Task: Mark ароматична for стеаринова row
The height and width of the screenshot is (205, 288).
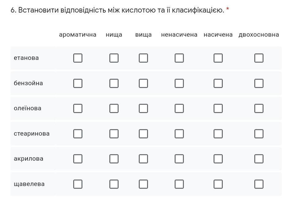Action: (78, 134)
